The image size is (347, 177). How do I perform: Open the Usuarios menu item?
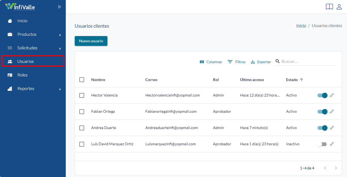pyautogui.click(x=33, y=61)
